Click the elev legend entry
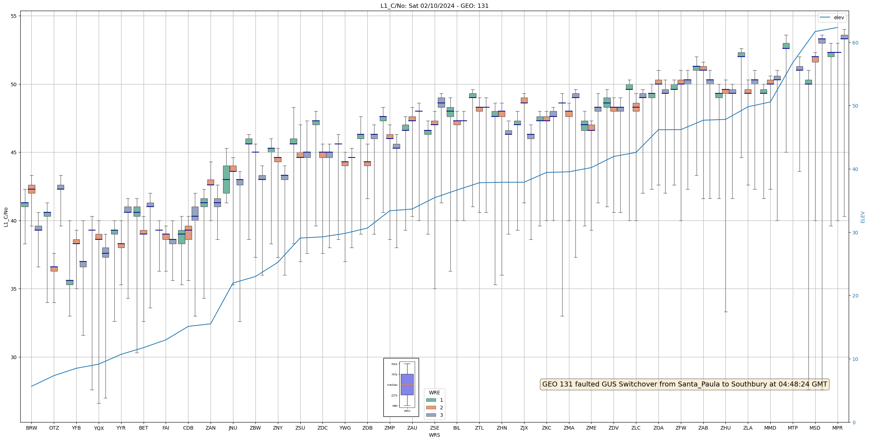 pos(832,17)
